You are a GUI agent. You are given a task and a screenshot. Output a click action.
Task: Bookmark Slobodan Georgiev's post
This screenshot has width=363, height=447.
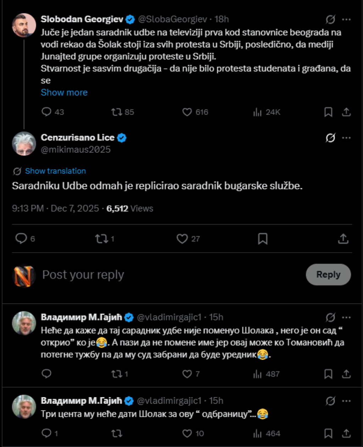pyautogui.click(x=328, y=112)
